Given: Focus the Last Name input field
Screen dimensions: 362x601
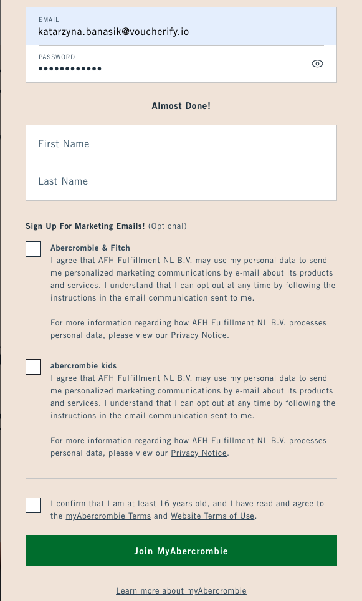Looking at the screenshot, I should coord(181,181).
